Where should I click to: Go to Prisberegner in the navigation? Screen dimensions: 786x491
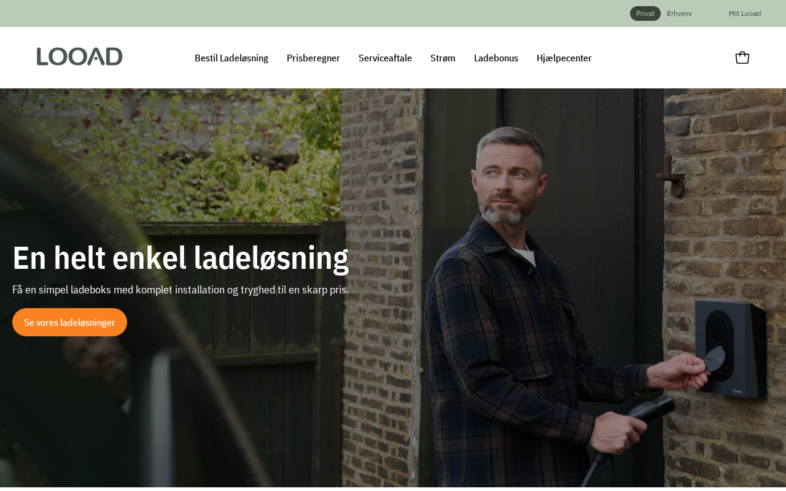313,58
